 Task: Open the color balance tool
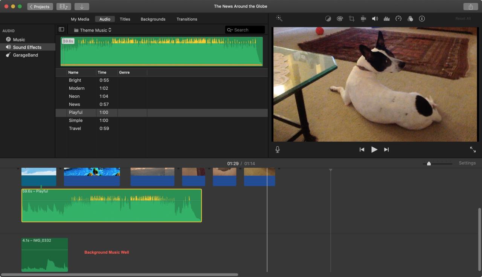[x=328, y=18]
